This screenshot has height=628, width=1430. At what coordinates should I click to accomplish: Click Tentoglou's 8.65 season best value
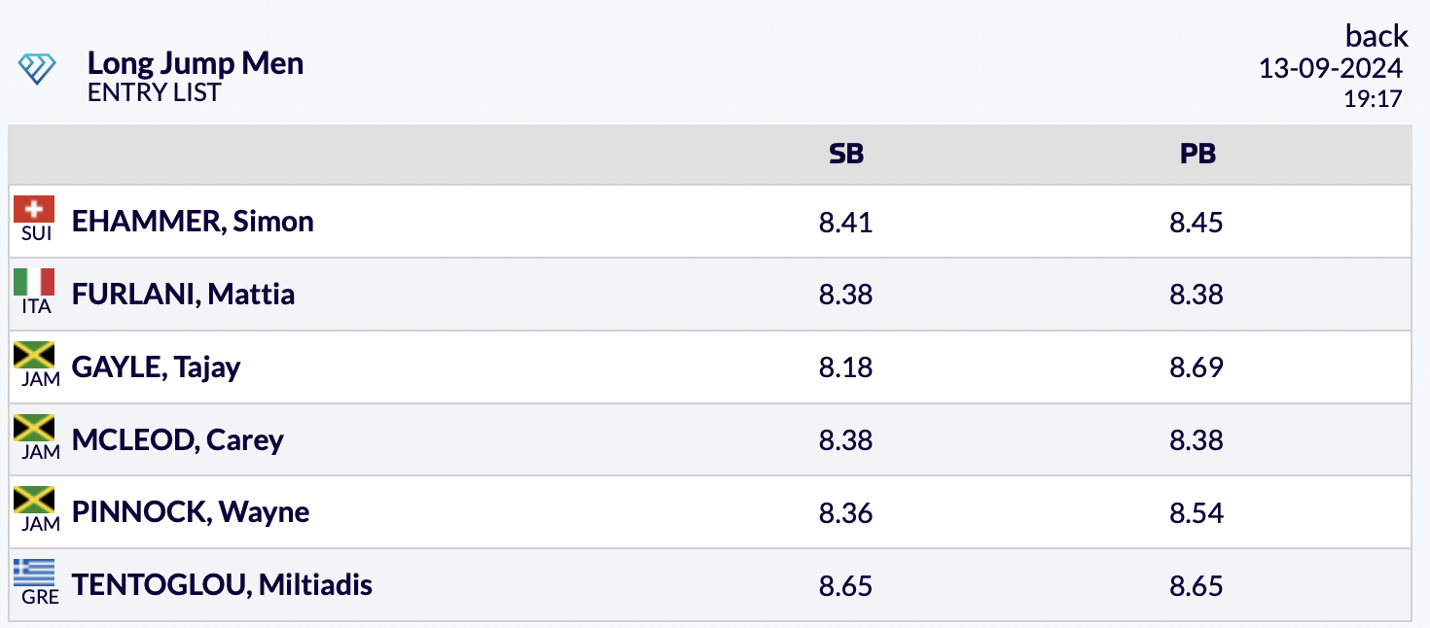pyautogui.click(x=845, y=586)
